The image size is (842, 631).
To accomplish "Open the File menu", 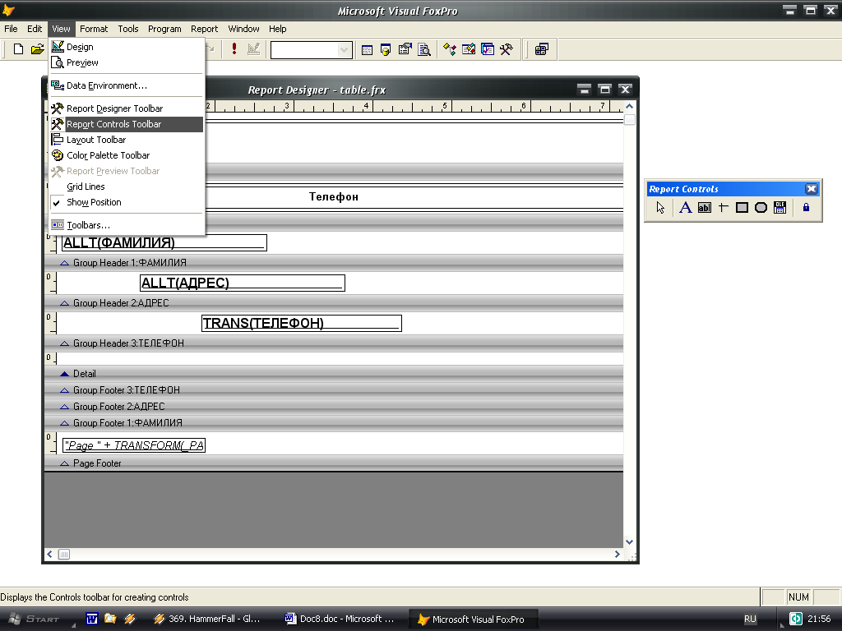I will click(11, 29).
